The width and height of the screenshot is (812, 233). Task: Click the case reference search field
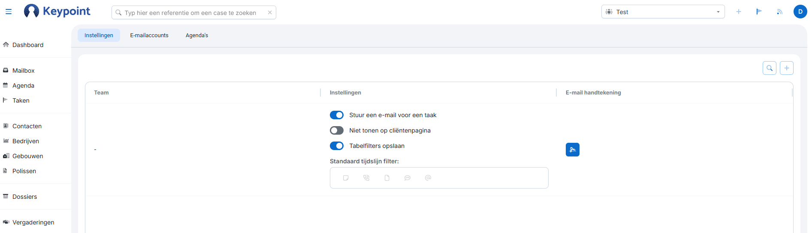(x=193, y=13)
